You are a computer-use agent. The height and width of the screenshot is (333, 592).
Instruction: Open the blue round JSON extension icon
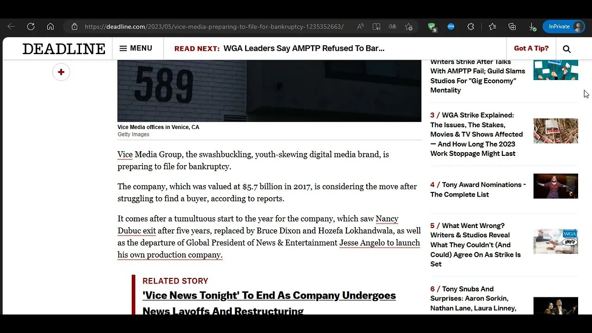(451, 26)
